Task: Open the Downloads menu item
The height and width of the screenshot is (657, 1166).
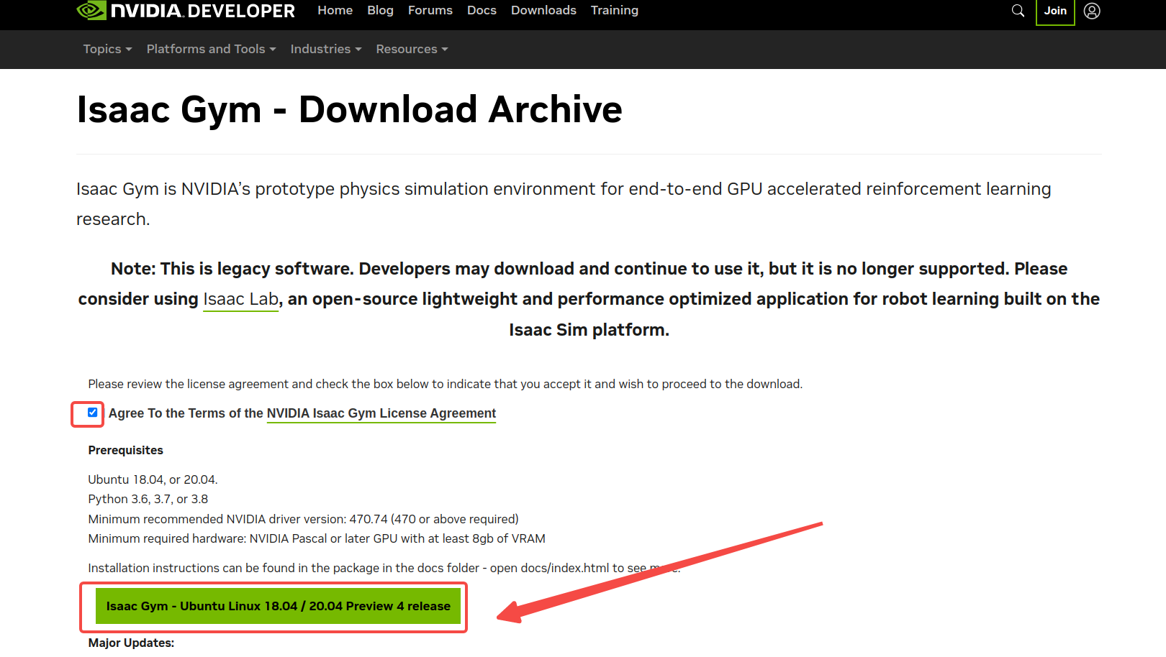Action: [543, 10]
